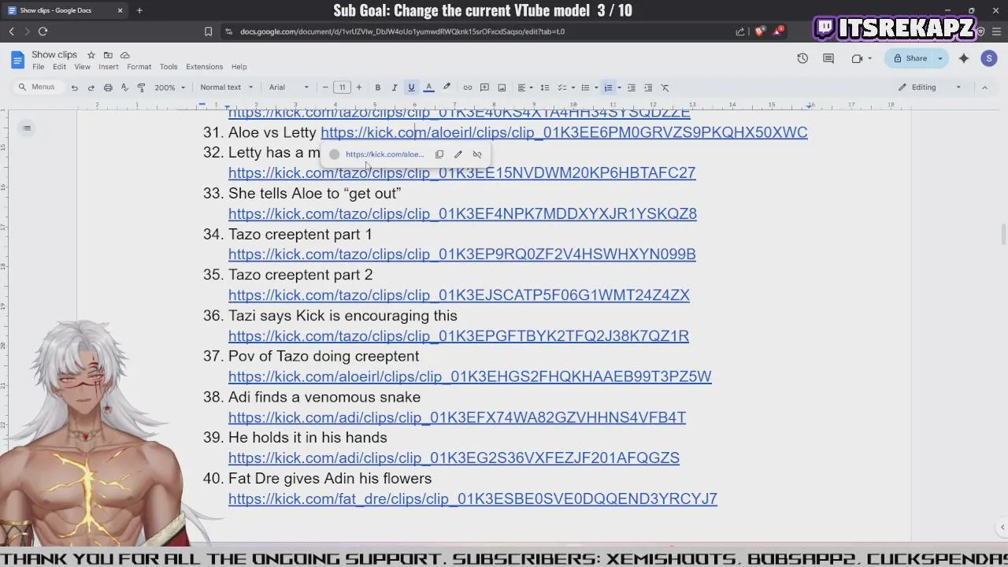Toggle the checklist button
The height and width of the screenshot is (567, 1008).
click(x=562, y=87)
